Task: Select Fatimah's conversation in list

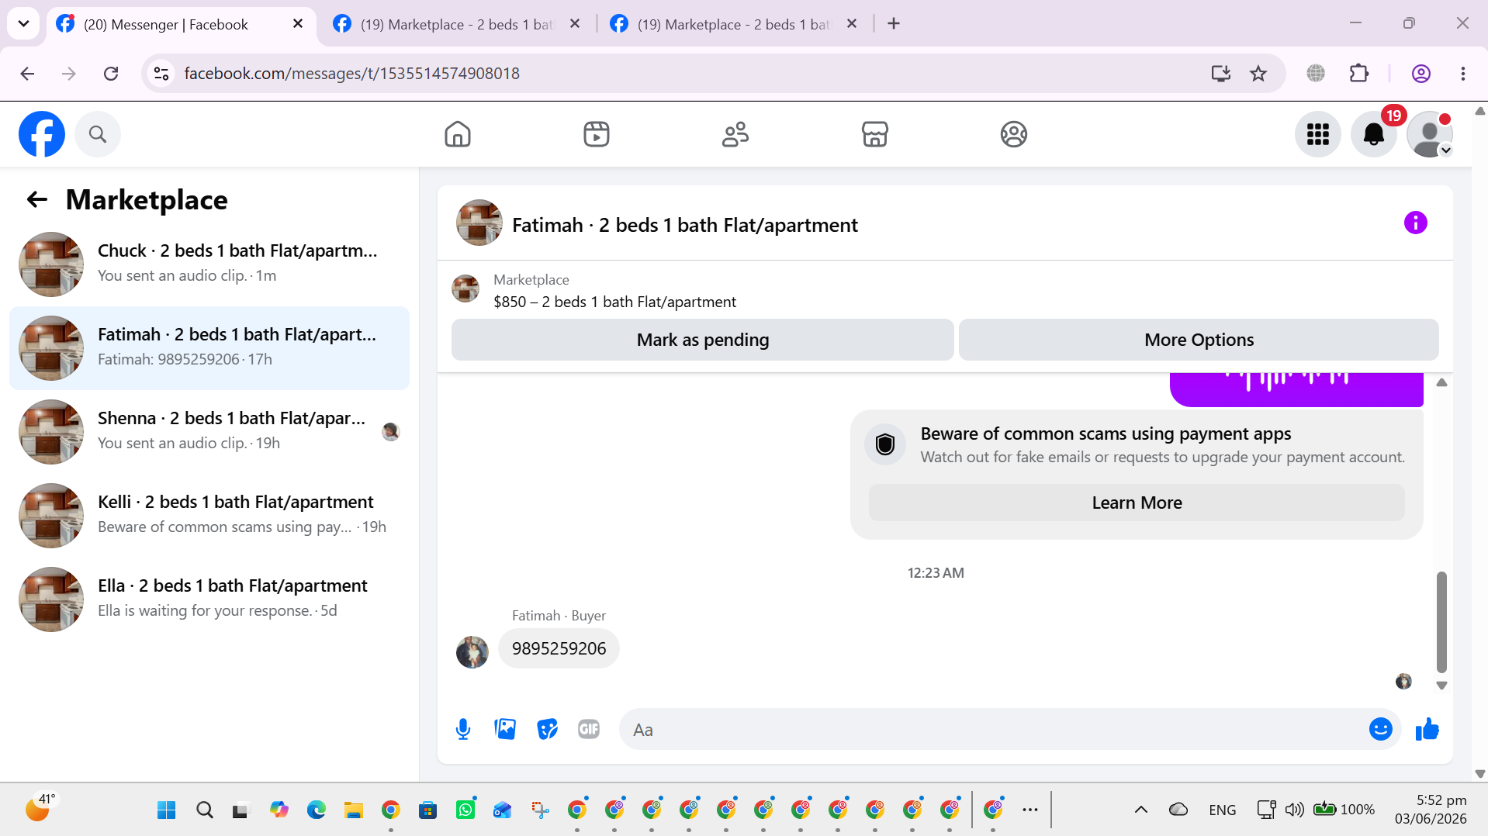Action: (x=209, y=348)
